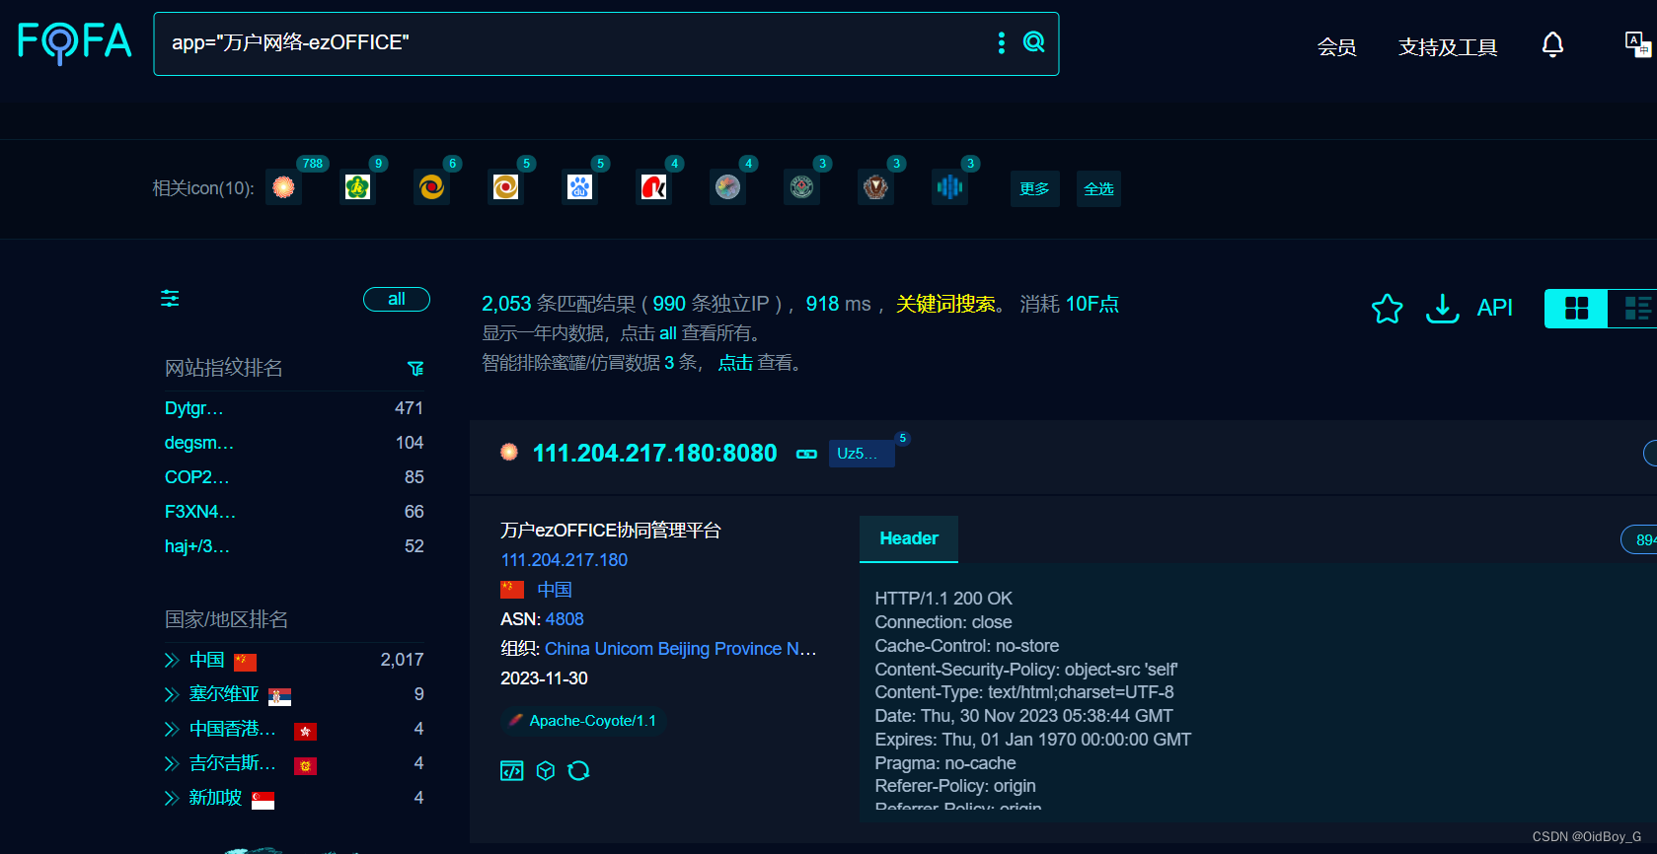Viewport: 1657px width, 854px height.
Task: Open the filter sliders icon
Action: 170,298
